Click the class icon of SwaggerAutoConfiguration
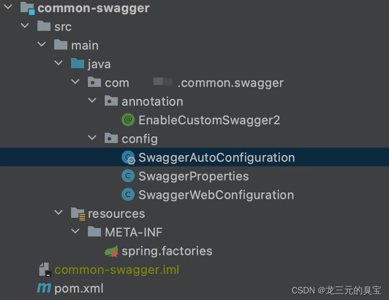 [129, 157]
